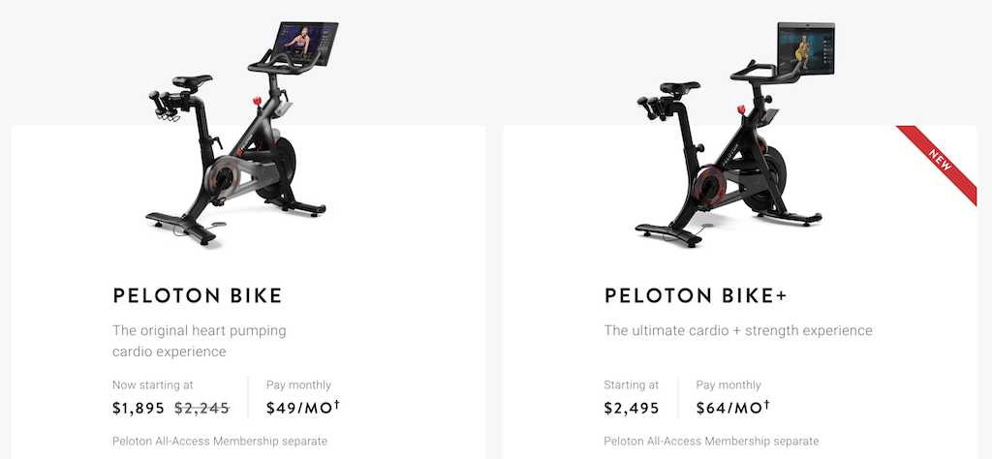Click the dagger footnote beside $49/MO

pos(336,405)
